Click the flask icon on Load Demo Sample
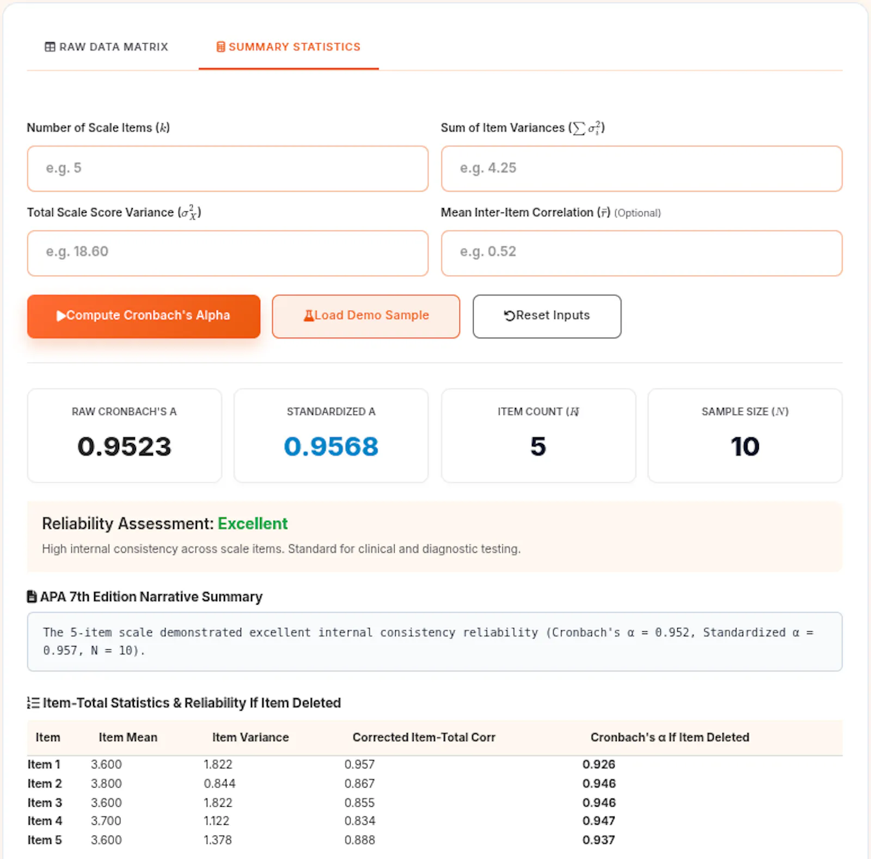 click(x=309, y=315)
